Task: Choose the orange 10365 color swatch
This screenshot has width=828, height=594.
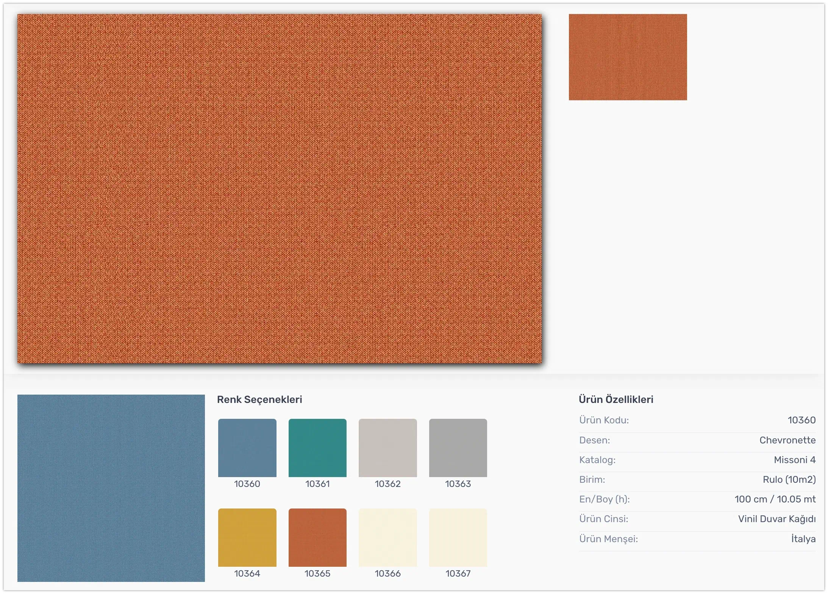Action: coord(317,537)
